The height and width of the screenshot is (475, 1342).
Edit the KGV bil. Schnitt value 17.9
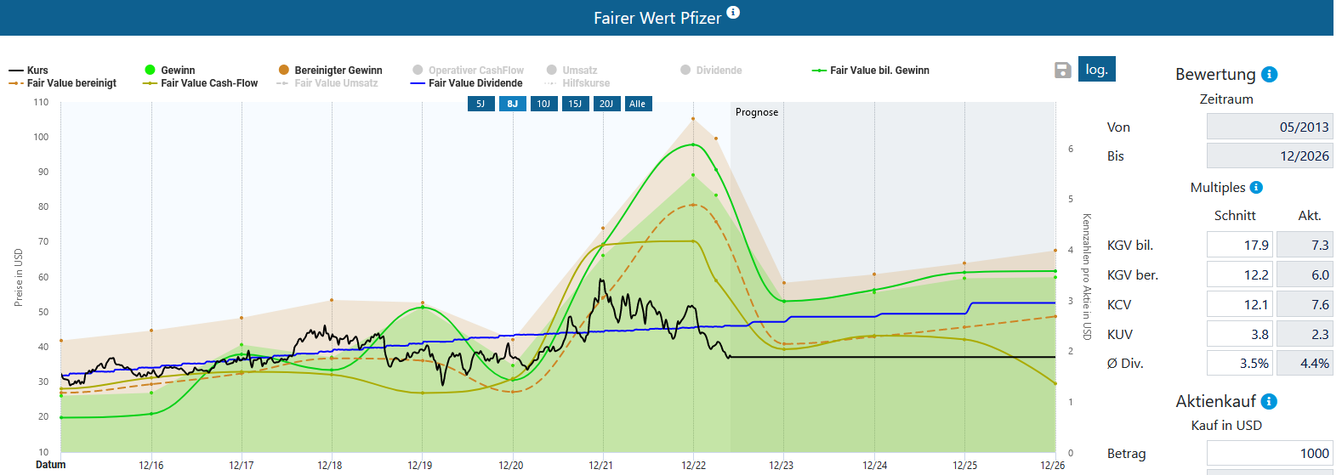pos(1240,245)
